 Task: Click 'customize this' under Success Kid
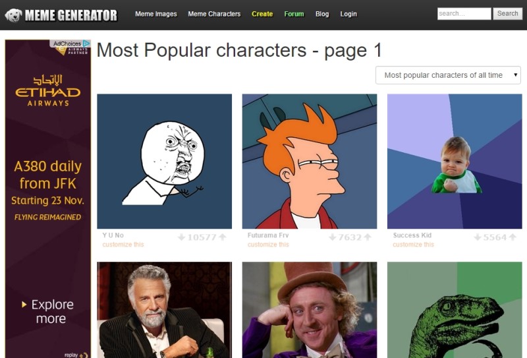point(413,245)
